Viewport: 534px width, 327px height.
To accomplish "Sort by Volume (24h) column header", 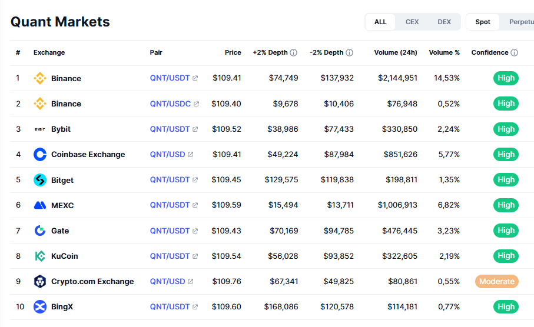I will click(x=396, y=52).
